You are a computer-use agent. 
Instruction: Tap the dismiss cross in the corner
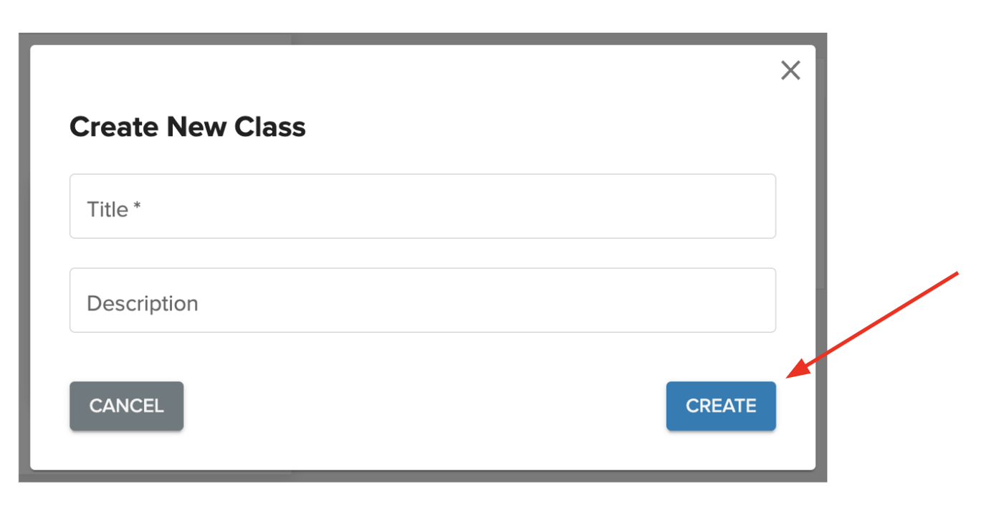790,70
